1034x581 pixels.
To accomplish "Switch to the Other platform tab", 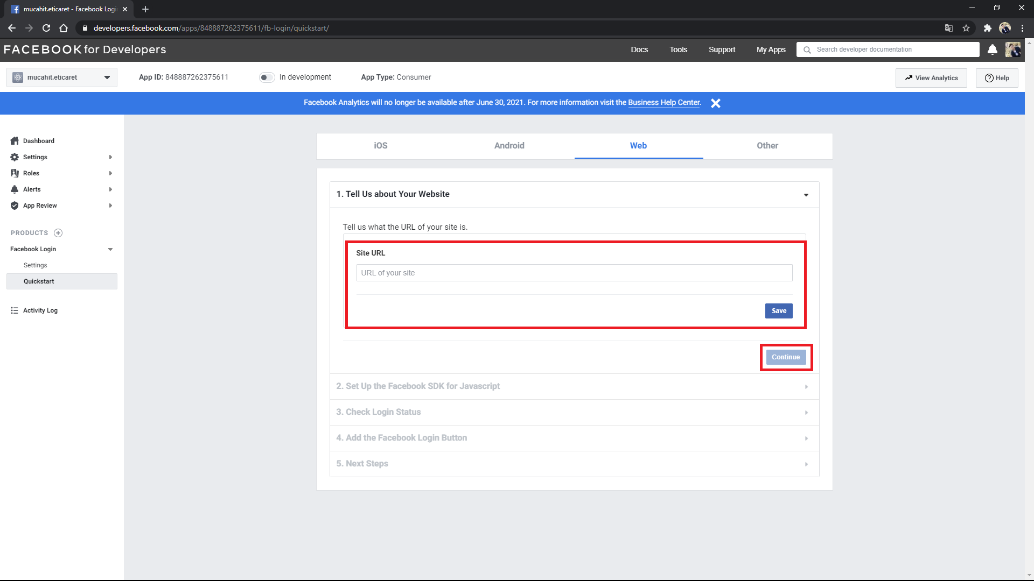I will [x=767, y=146].
